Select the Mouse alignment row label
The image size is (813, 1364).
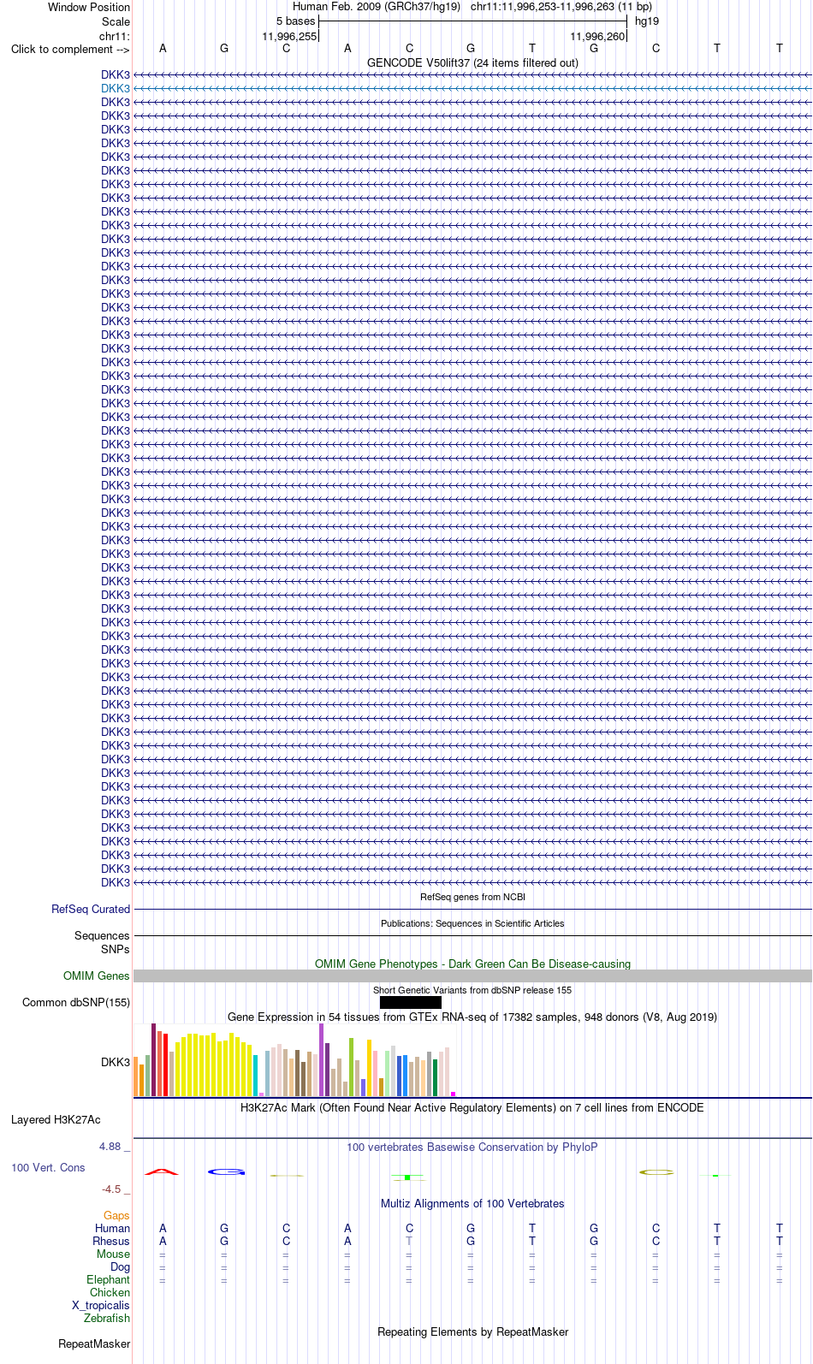(113, 1254)
